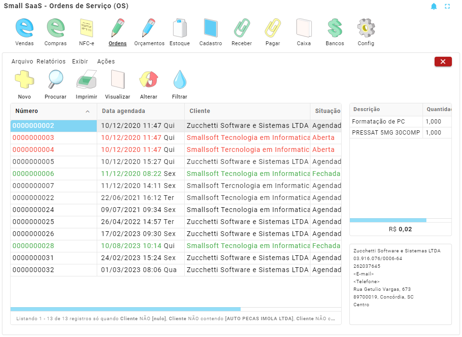This screenshot has height=337, width=462.
Task: Click the Imprimir printer icon
Action: tap(87, 80)
